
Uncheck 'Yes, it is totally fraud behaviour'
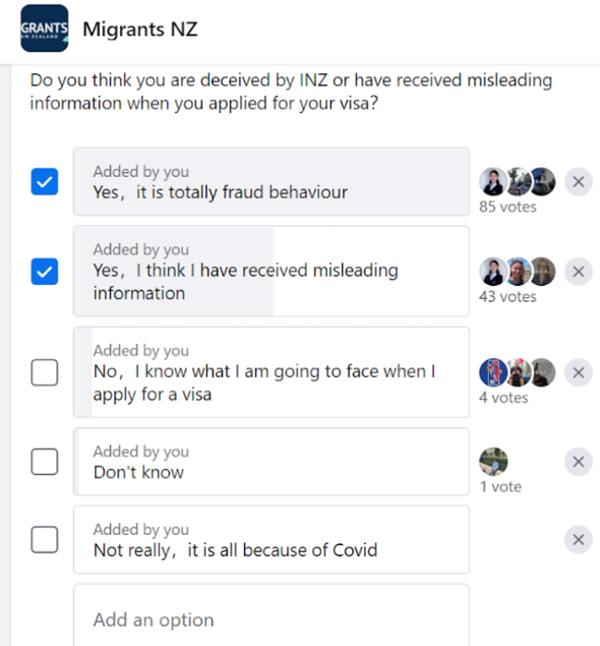click(44, 182)
